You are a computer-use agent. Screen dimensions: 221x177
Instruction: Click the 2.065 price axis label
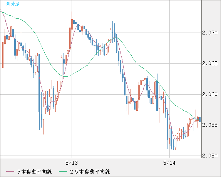(210, 63)
